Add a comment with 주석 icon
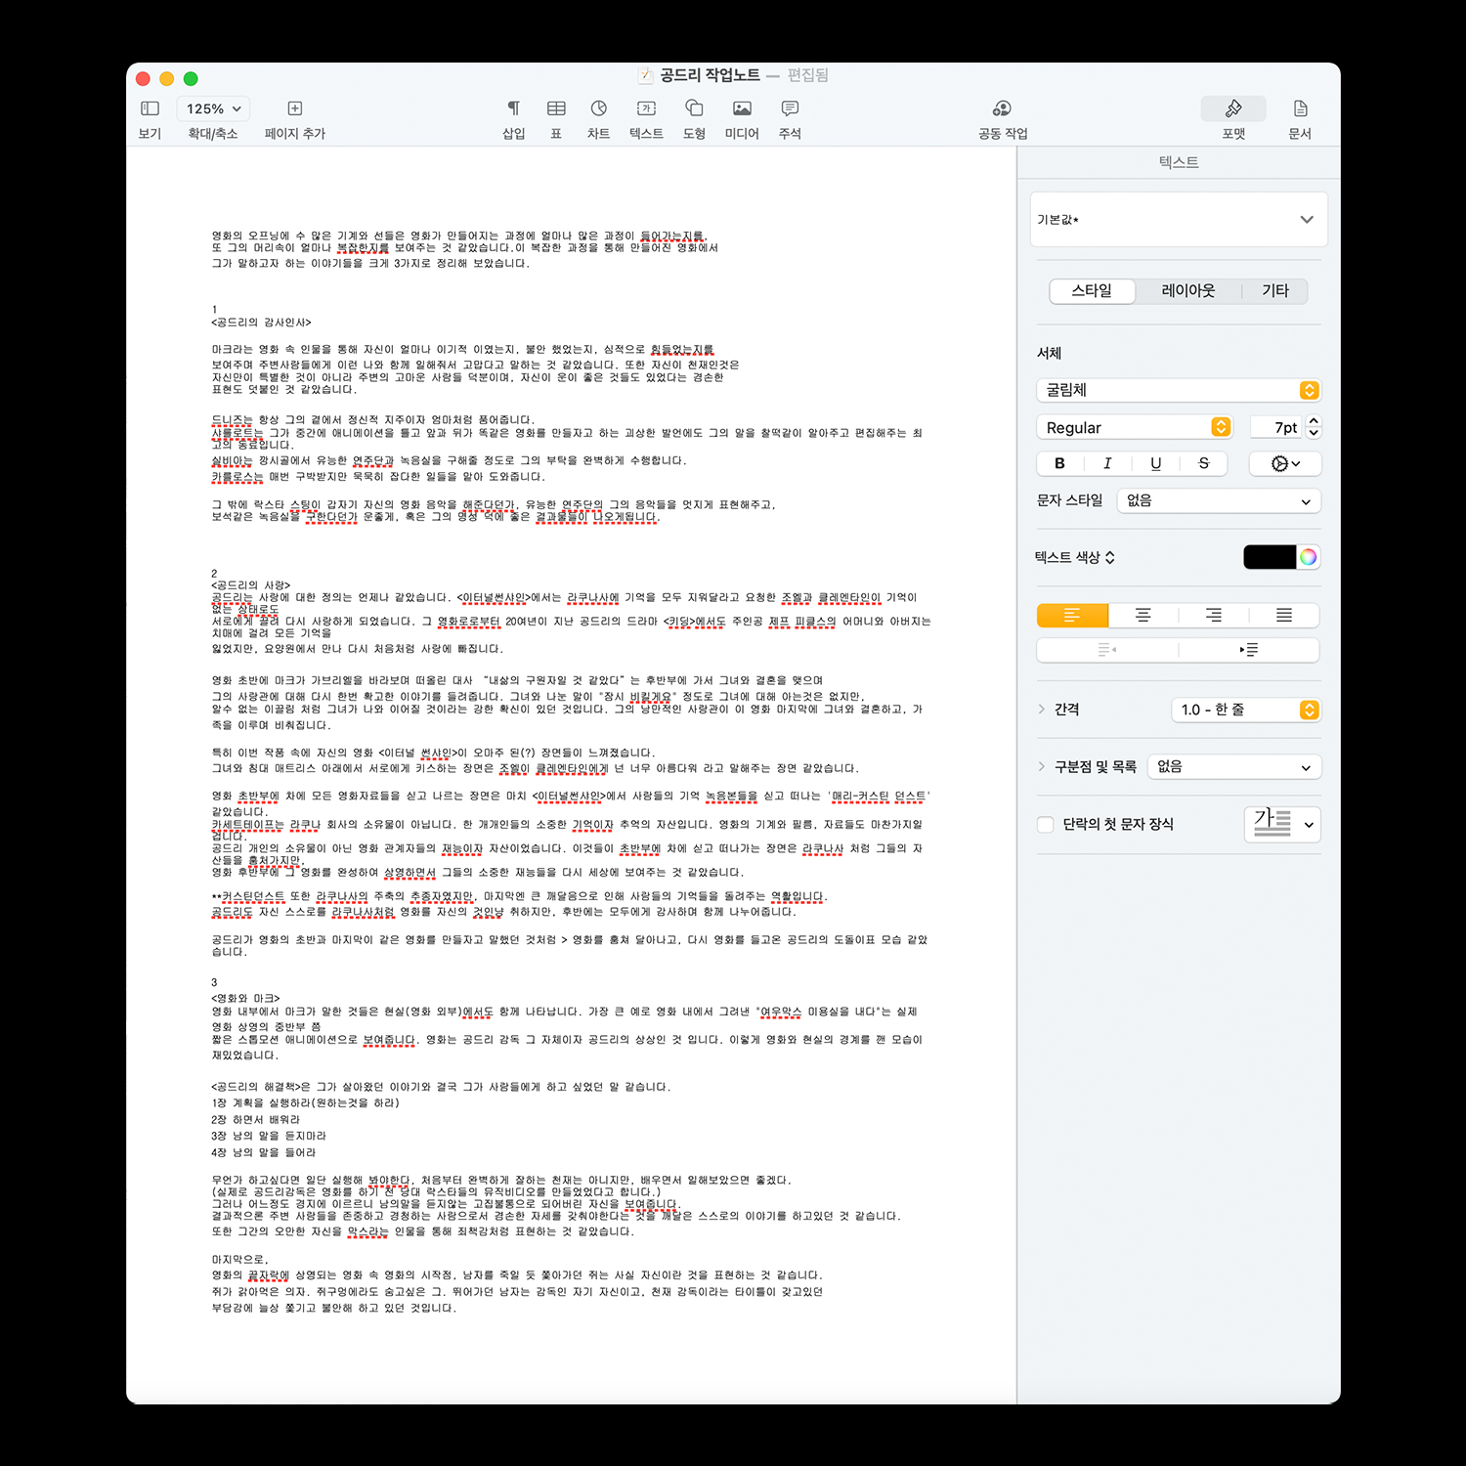 tap(790, 108)
